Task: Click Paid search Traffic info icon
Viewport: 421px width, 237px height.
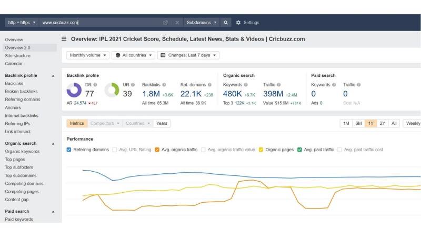Action: 359,85
